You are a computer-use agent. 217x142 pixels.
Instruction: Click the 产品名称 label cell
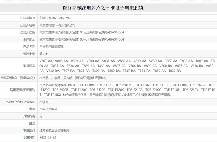click(29, 47)
